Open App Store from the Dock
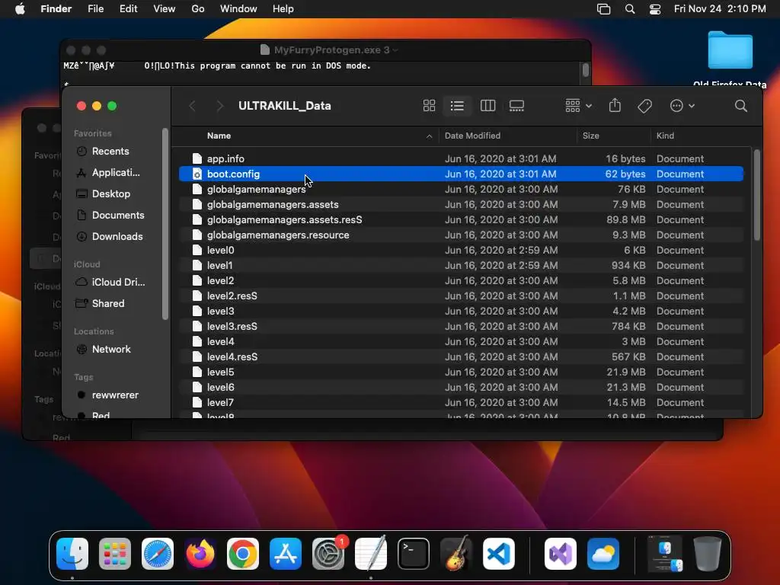The height and width of the screenshot is (585, 780). [x=286, y=554]
